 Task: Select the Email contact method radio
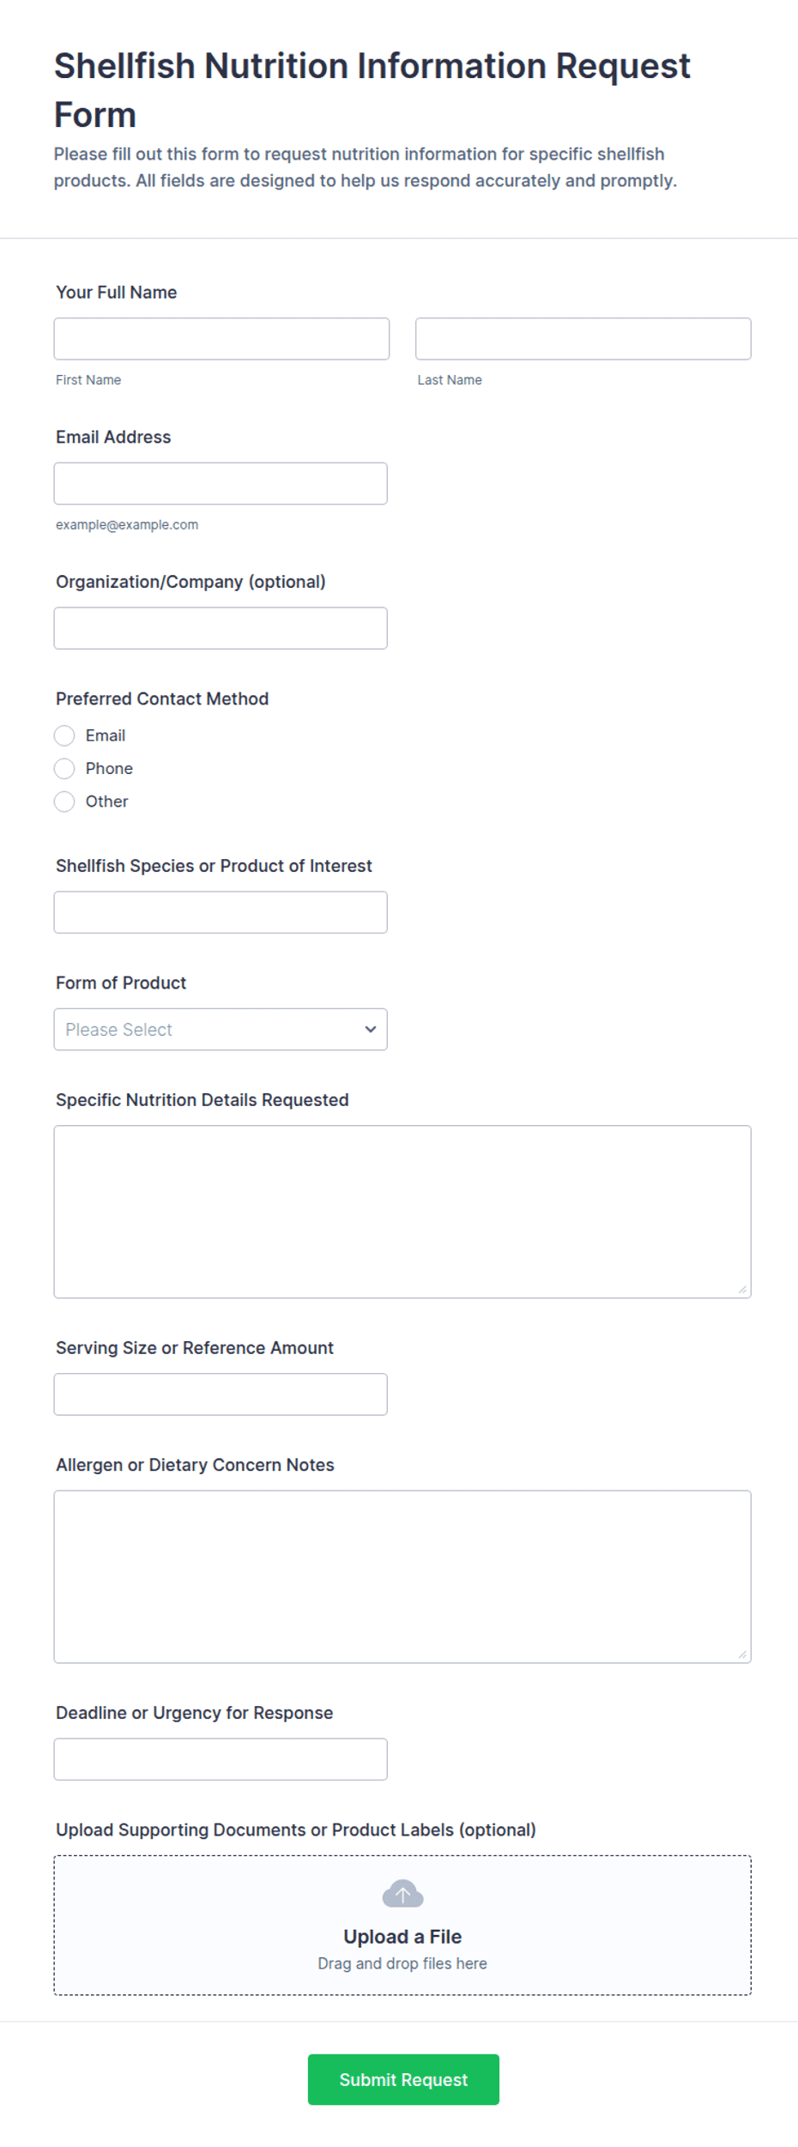coord(64,735)
